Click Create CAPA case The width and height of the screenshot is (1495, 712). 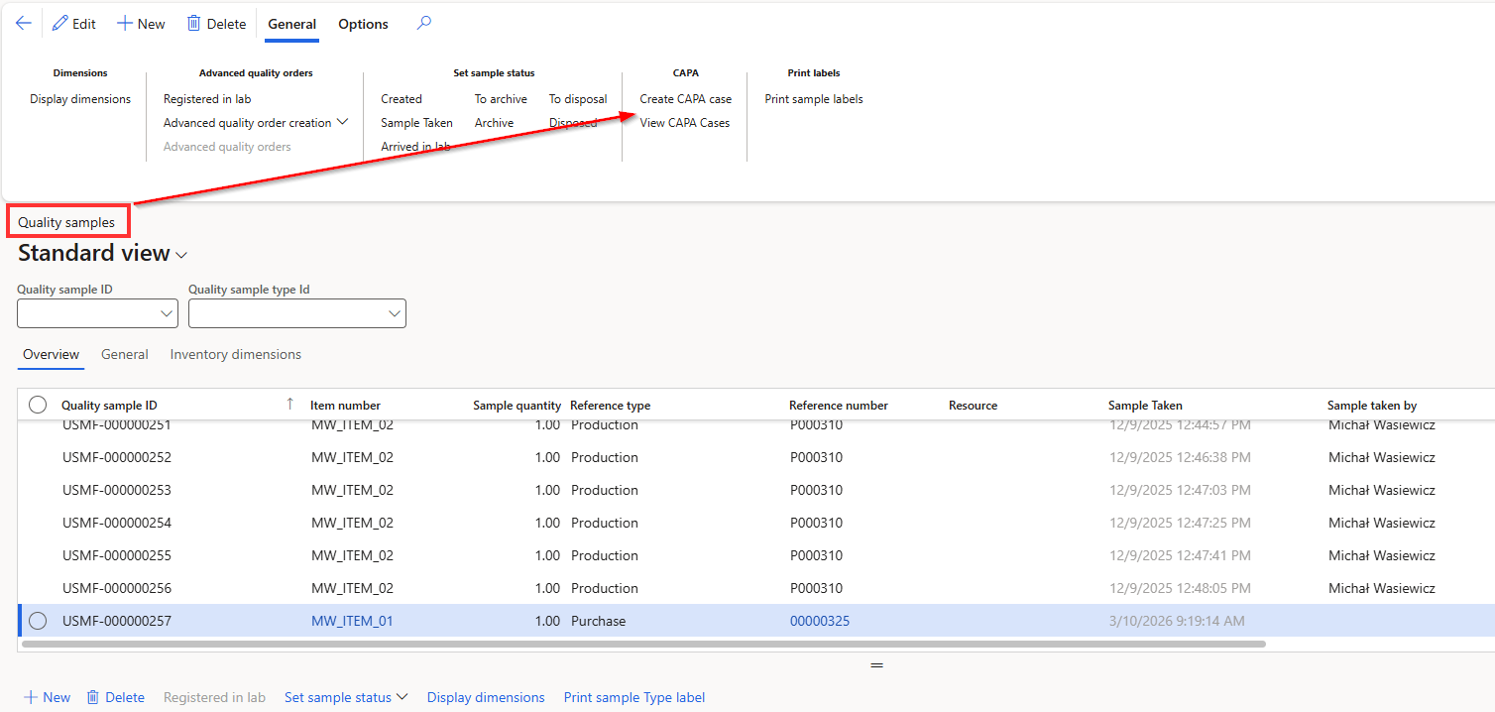click(686, 99)
